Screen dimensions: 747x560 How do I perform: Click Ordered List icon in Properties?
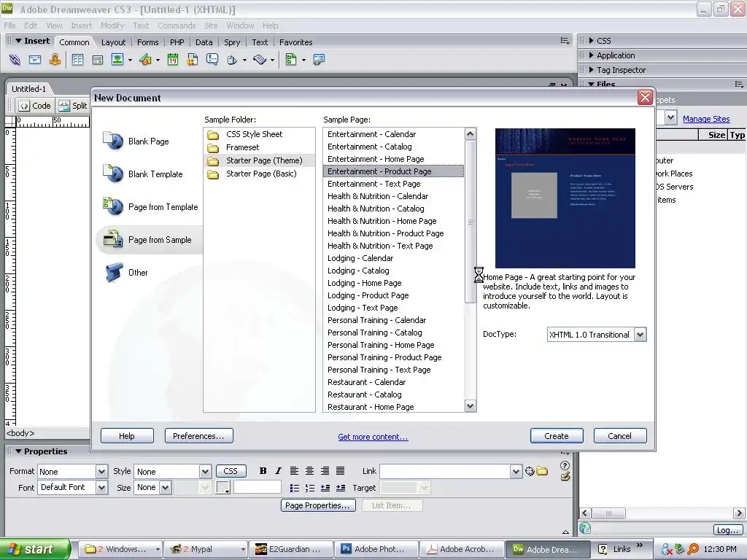pos(309,488)
